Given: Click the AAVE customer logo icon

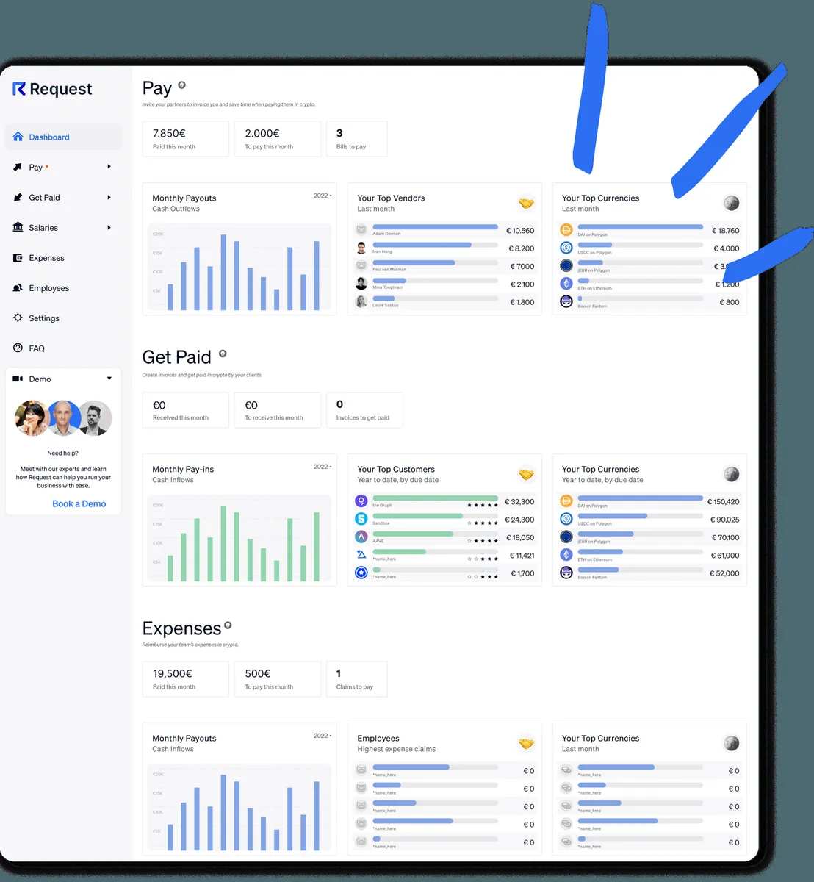Looking at the screenshot, I should click(361, 537).
